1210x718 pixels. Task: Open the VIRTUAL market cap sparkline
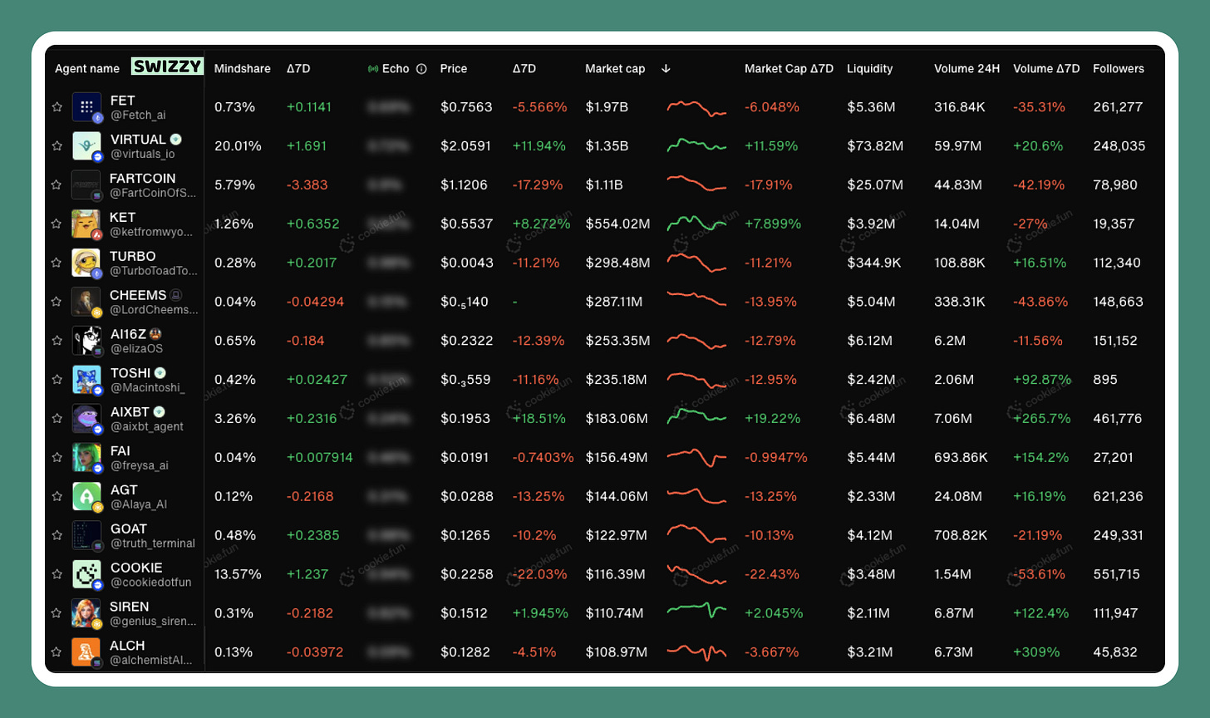pyautogui.click(x=696, y=146)
